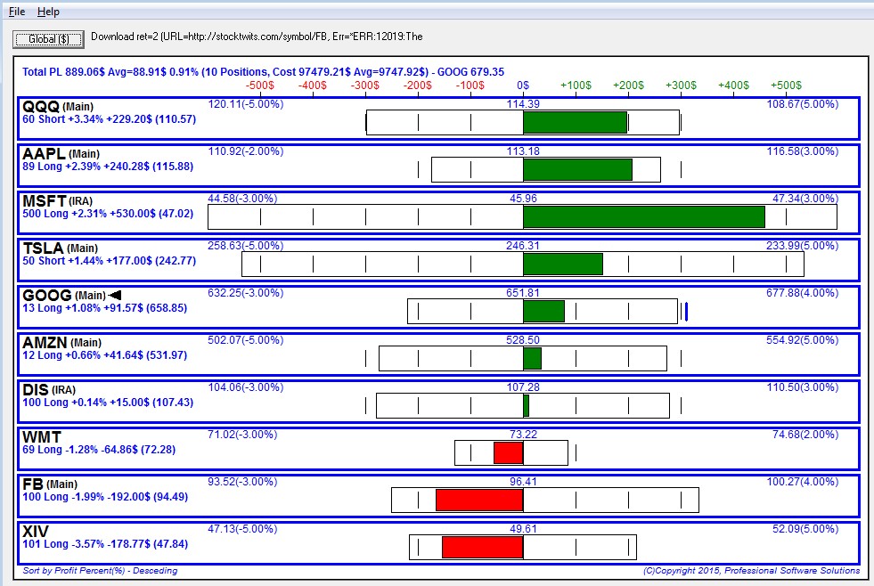Select the QQQ (Main) symbol heading
Viewport: 874px width, 586px height.
click(58, 106)
